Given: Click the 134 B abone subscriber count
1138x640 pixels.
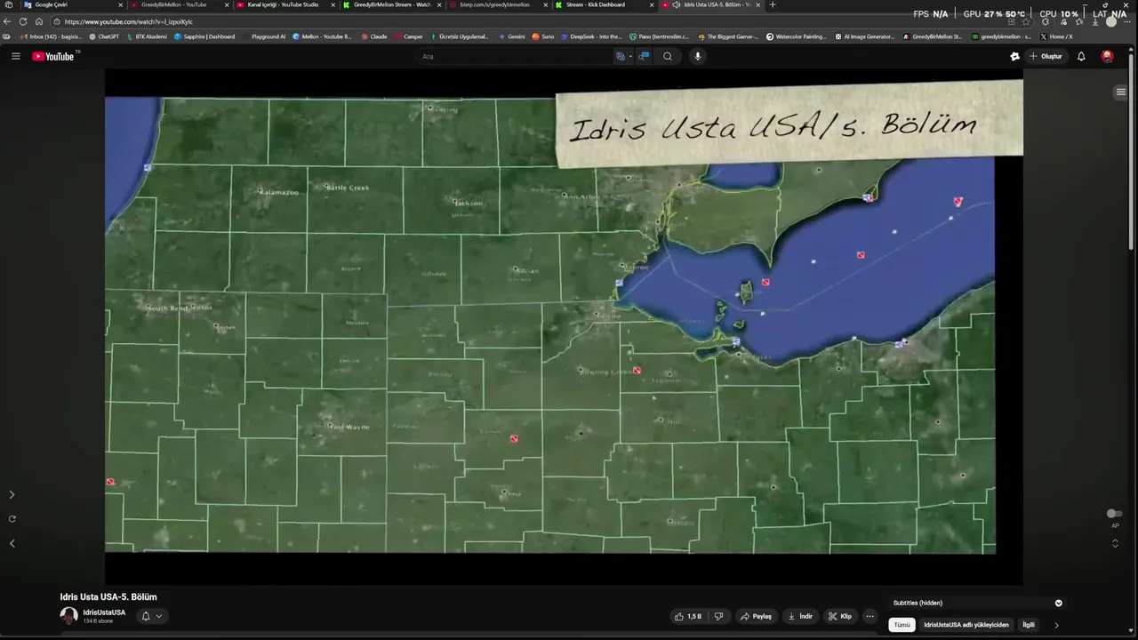Looking at the screenshot, I should (x=98, y=621).
